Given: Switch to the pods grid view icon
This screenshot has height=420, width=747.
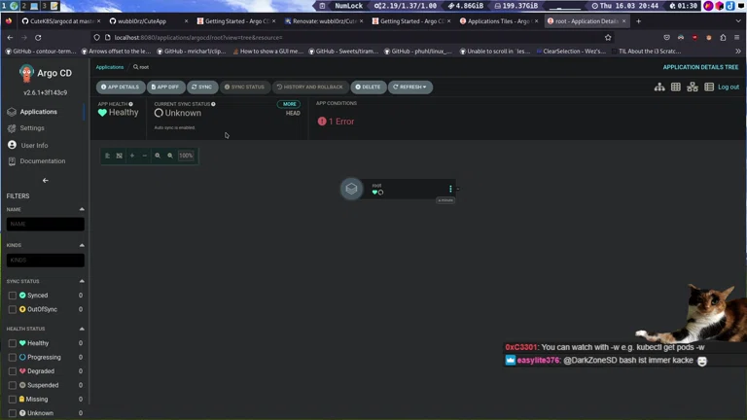Looking at the screenshot, I should pyautogui.click(x=676, y=87).
